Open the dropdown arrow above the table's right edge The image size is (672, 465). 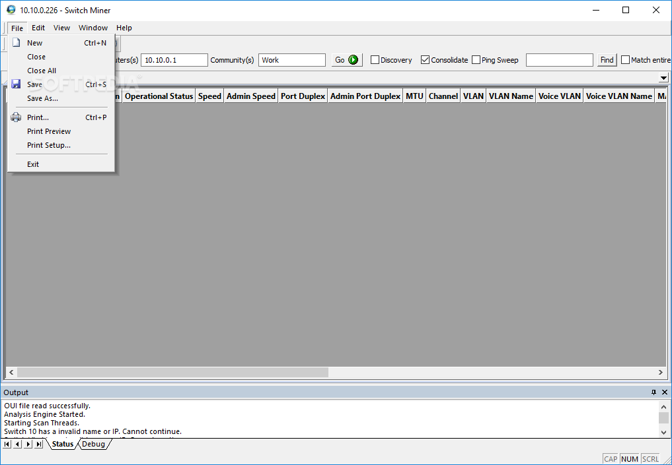[x=663, y=78]
